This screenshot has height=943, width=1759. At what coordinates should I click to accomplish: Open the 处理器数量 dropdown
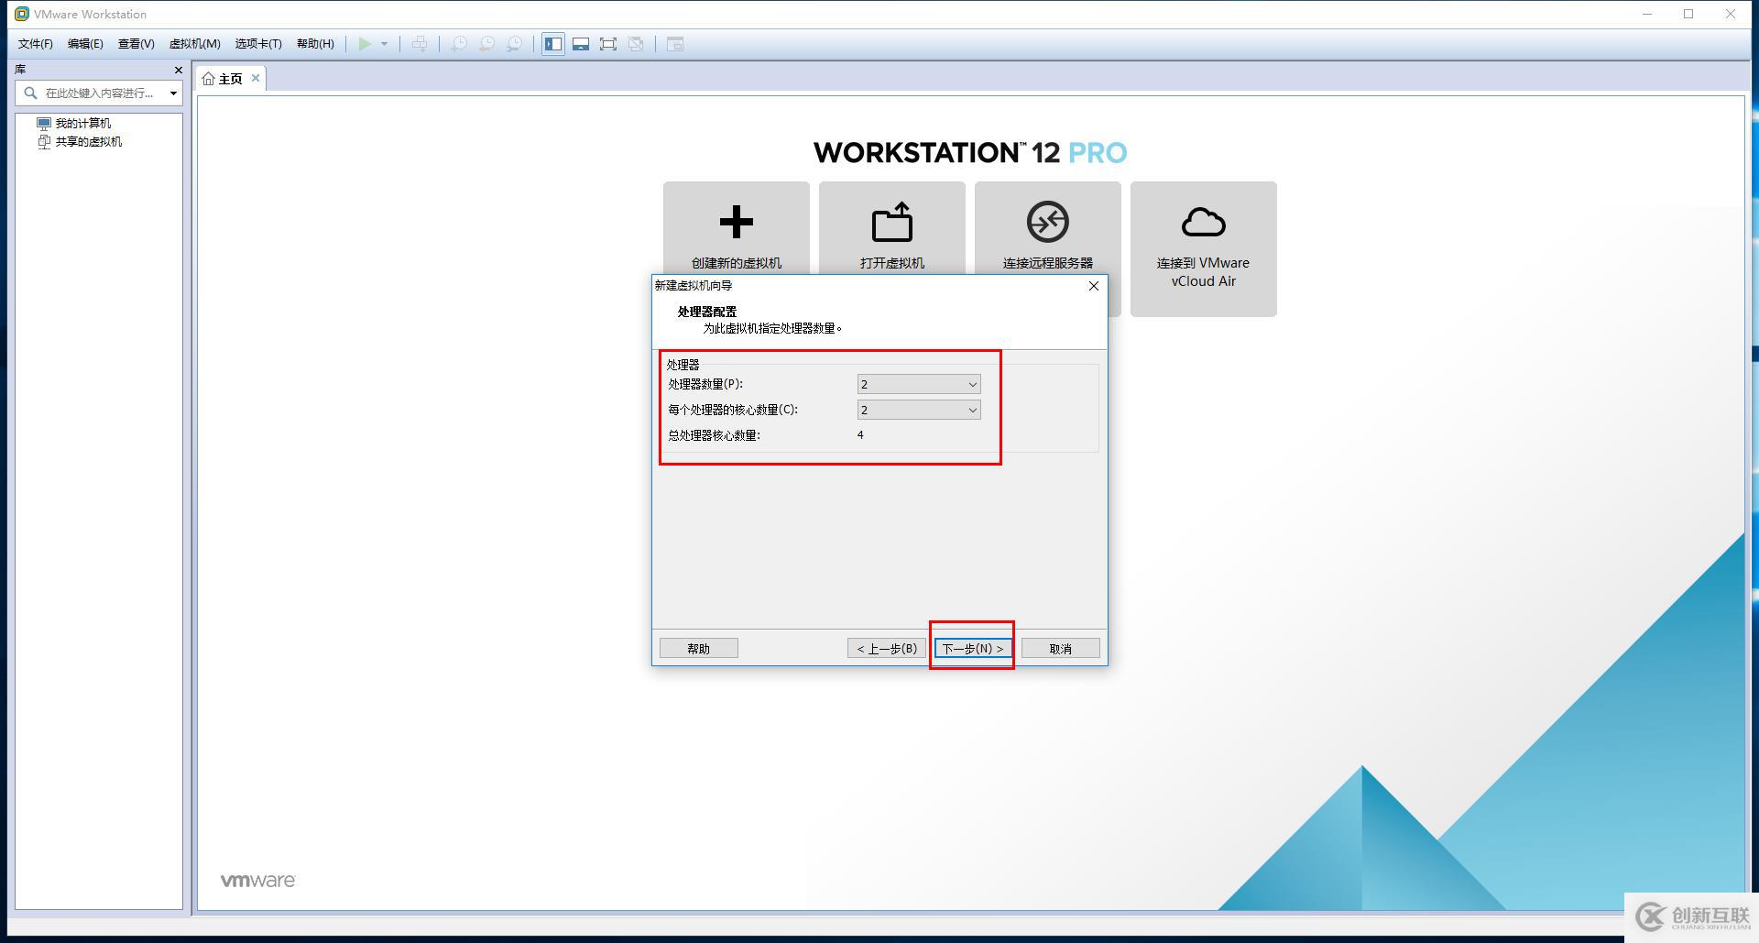tap(919, 384)
